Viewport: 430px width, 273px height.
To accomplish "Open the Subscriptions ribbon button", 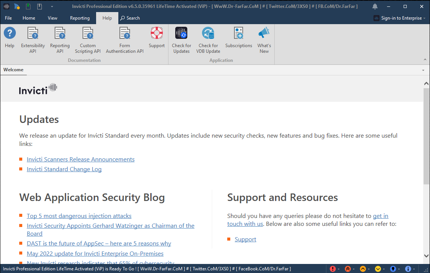I will 239,38.
